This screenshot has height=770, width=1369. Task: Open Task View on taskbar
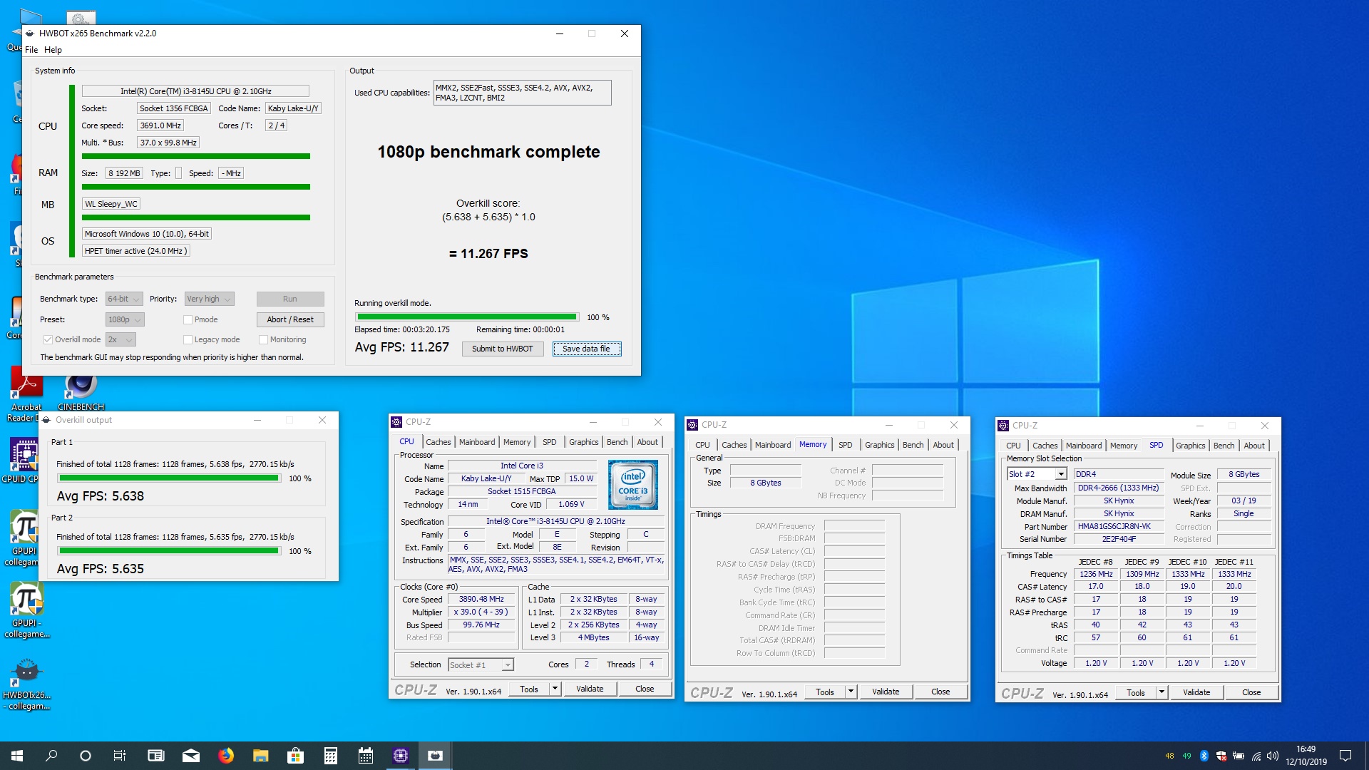pyautogui.click(x=120, y=756)
